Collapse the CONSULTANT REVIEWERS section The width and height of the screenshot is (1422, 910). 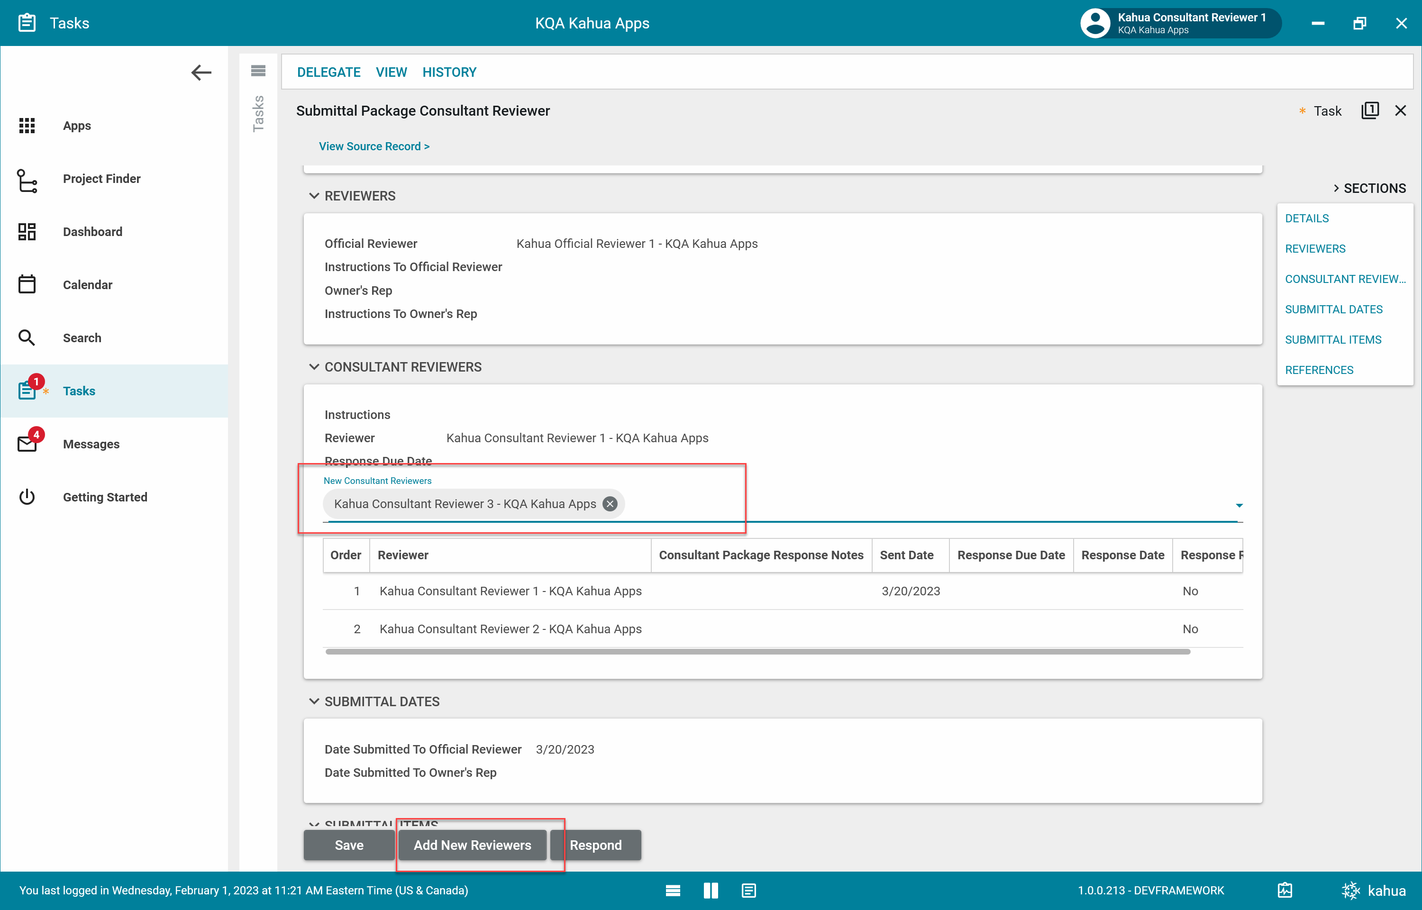coord(314,367)
